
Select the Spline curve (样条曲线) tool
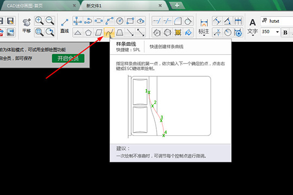coord(109,32)
